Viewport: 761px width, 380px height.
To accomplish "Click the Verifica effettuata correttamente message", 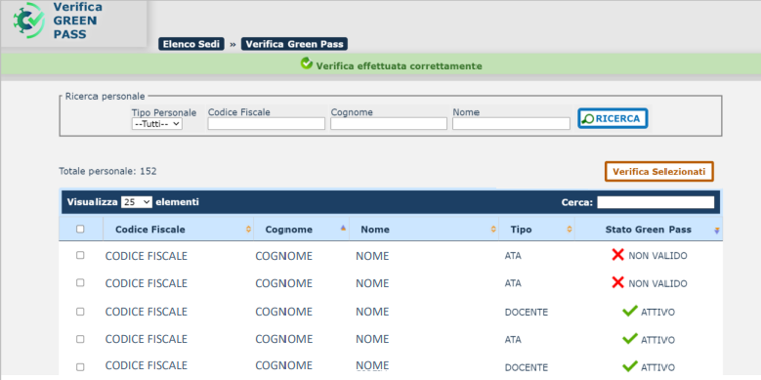I will tap(399, 66).
